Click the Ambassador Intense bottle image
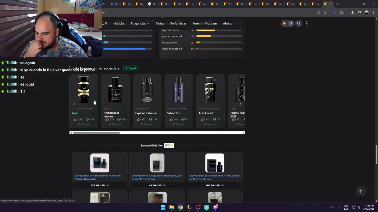378x212 pixels. (x=115, y=90)
